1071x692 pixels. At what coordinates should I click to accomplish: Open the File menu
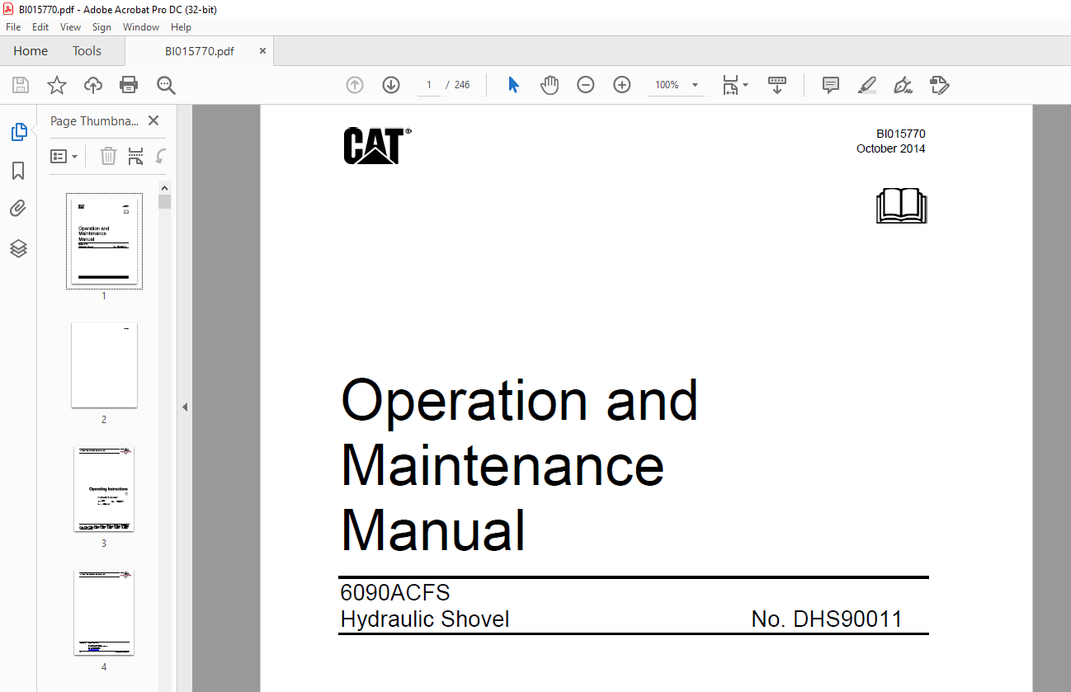coord(13,27)
